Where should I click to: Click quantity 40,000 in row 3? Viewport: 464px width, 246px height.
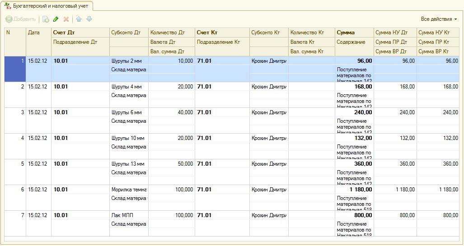[x=172, y=112]
